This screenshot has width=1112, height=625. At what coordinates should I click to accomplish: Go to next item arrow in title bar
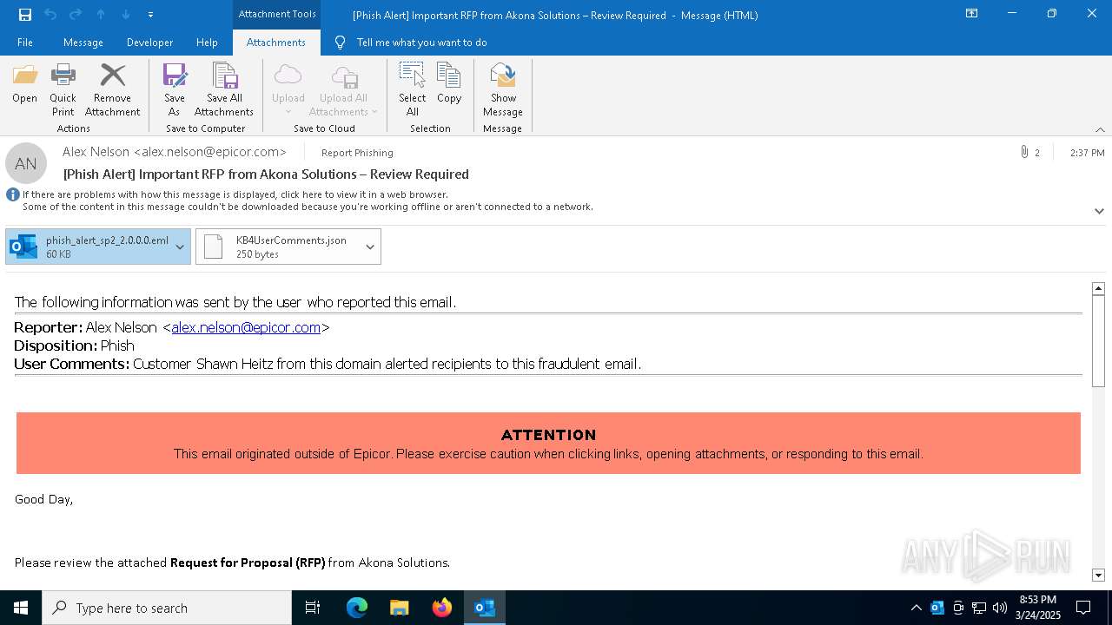(126, 15)
